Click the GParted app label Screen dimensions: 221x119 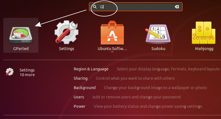(21, 49)
